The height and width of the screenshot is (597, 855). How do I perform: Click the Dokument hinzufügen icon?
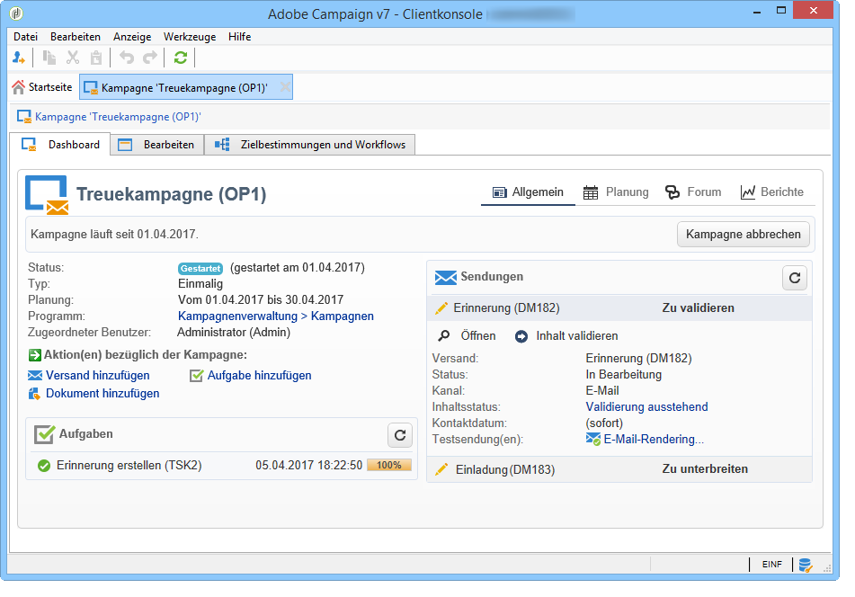click(x=34, y=394)
